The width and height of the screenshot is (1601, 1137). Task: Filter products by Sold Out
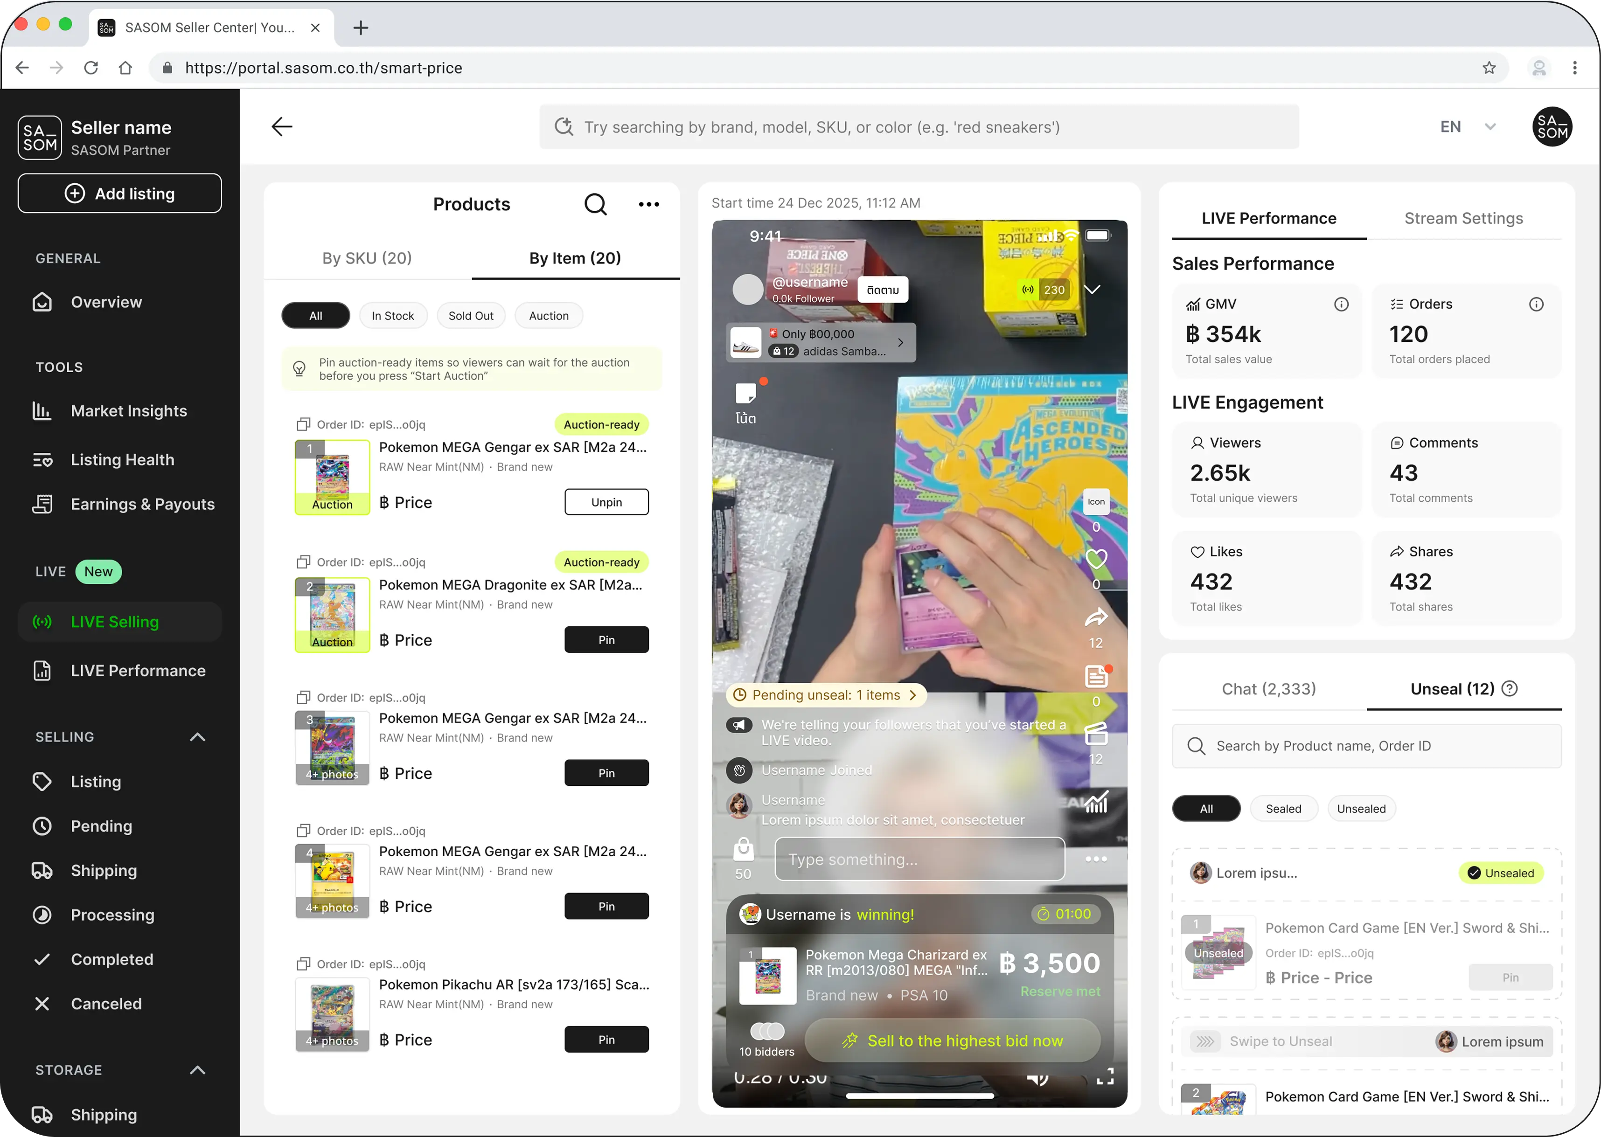[x=471, y=316]
